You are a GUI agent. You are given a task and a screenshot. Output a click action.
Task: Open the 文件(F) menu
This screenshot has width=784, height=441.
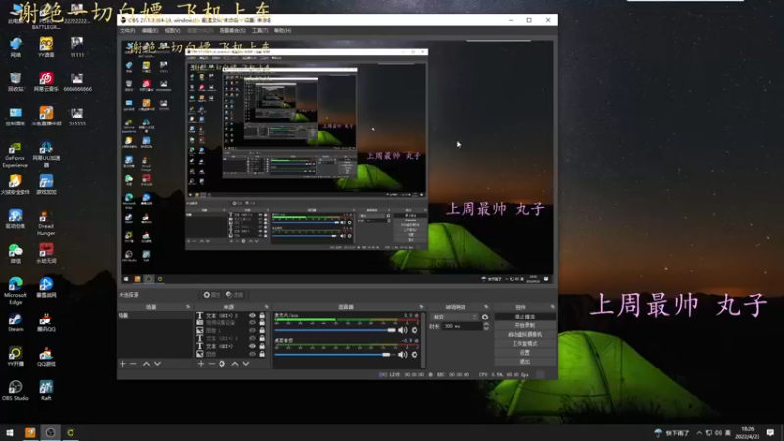click(x=127, y=31)
